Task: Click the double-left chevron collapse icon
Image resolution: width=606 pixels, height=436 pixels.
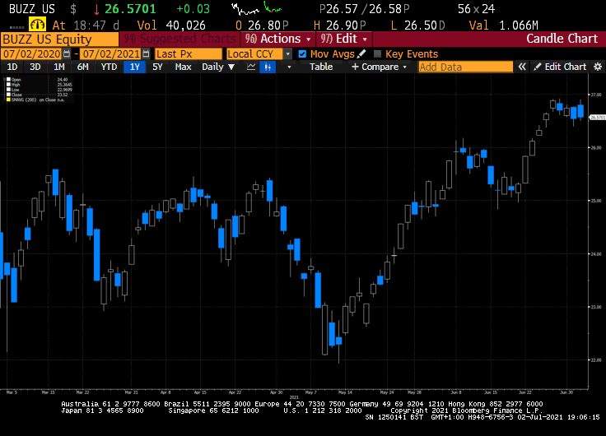Action: (522, 67)
